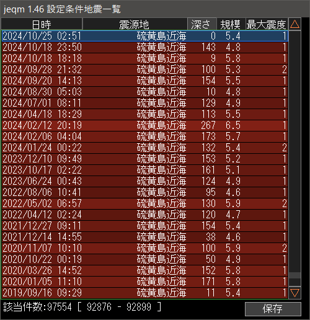Click the 規模 column header
The width and height of the screenshot is (310, 320).
pos(231,24)
